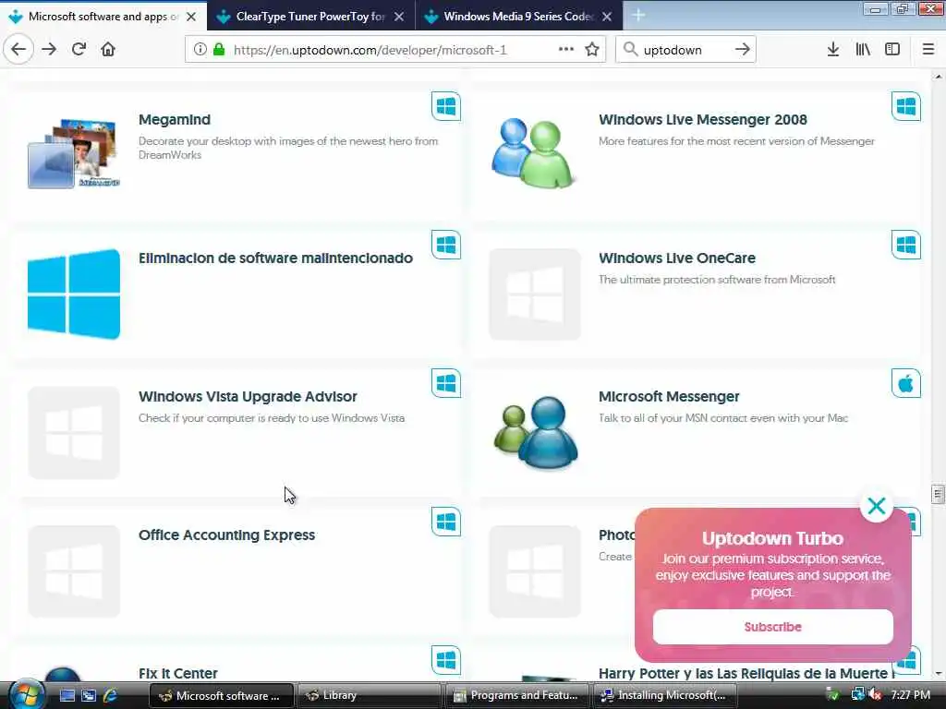Click the Windows badge on Fix It Center

pos(446,660)
